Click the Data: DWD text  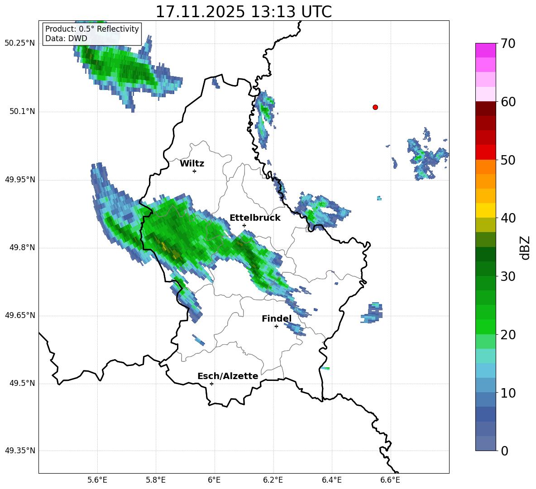point(66,38)
